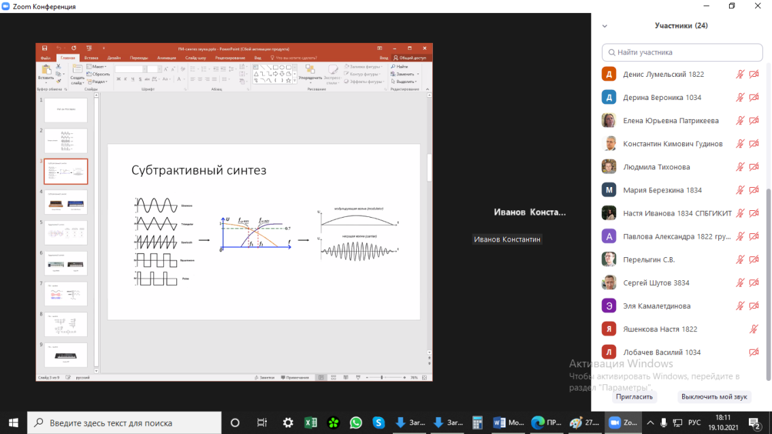Viewport: 772px width, 434px height.
Task: Open WhatsApp from the taskbar
Action: pos(356,422)
